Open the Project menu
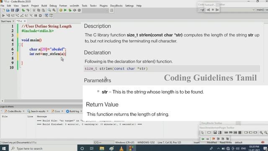This screenshot has height=151, width=268. click(x=35, y=5)
